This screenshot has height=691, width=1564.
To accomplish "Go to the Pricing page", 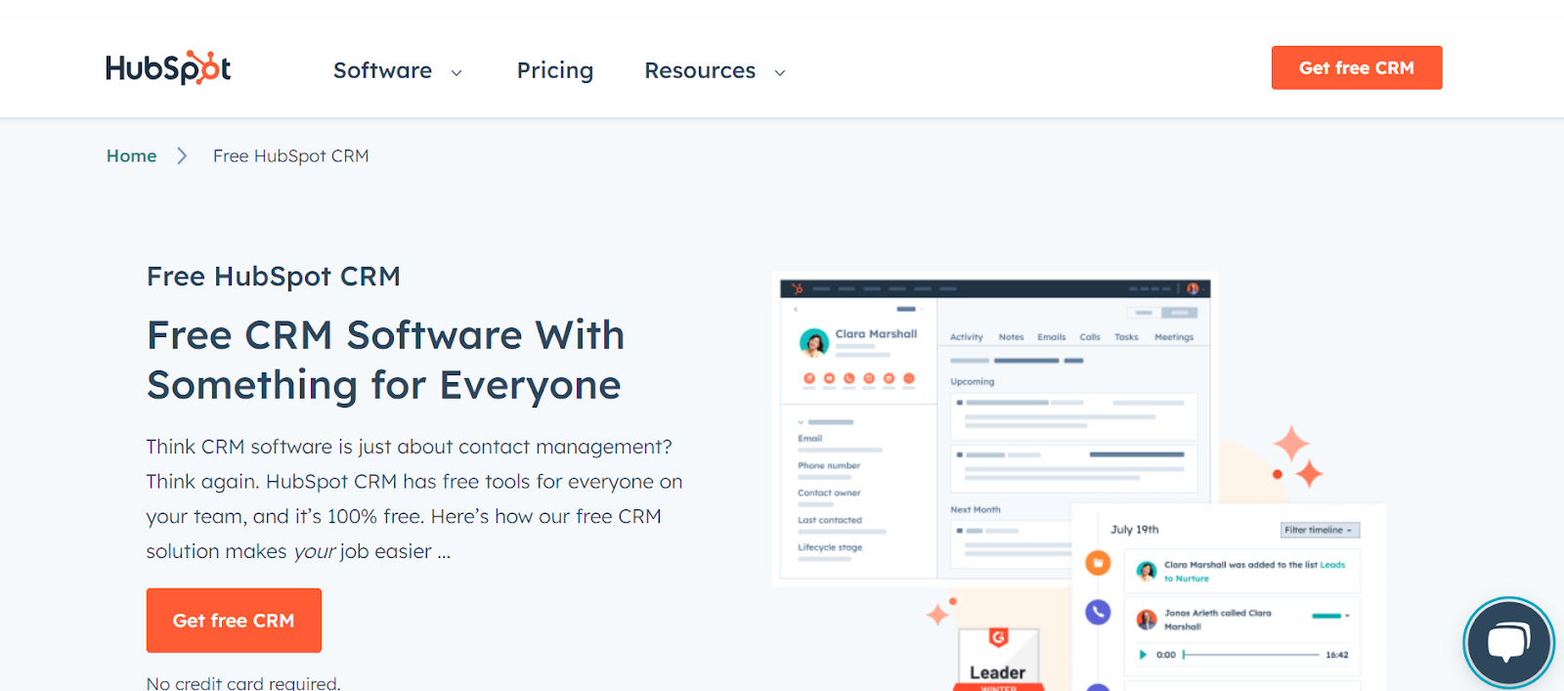I will pos(555,70).
